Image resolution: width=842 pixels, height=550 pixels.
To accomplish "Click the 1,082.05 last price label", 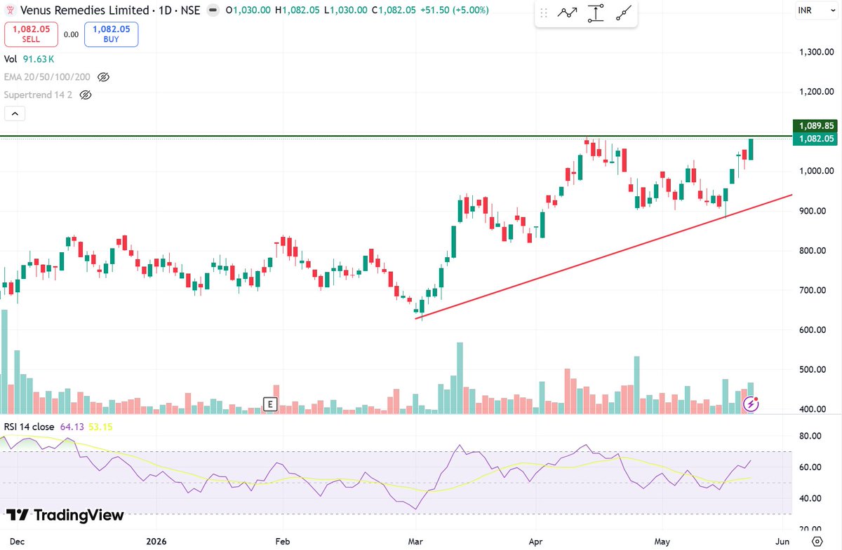I will [815, 139].
